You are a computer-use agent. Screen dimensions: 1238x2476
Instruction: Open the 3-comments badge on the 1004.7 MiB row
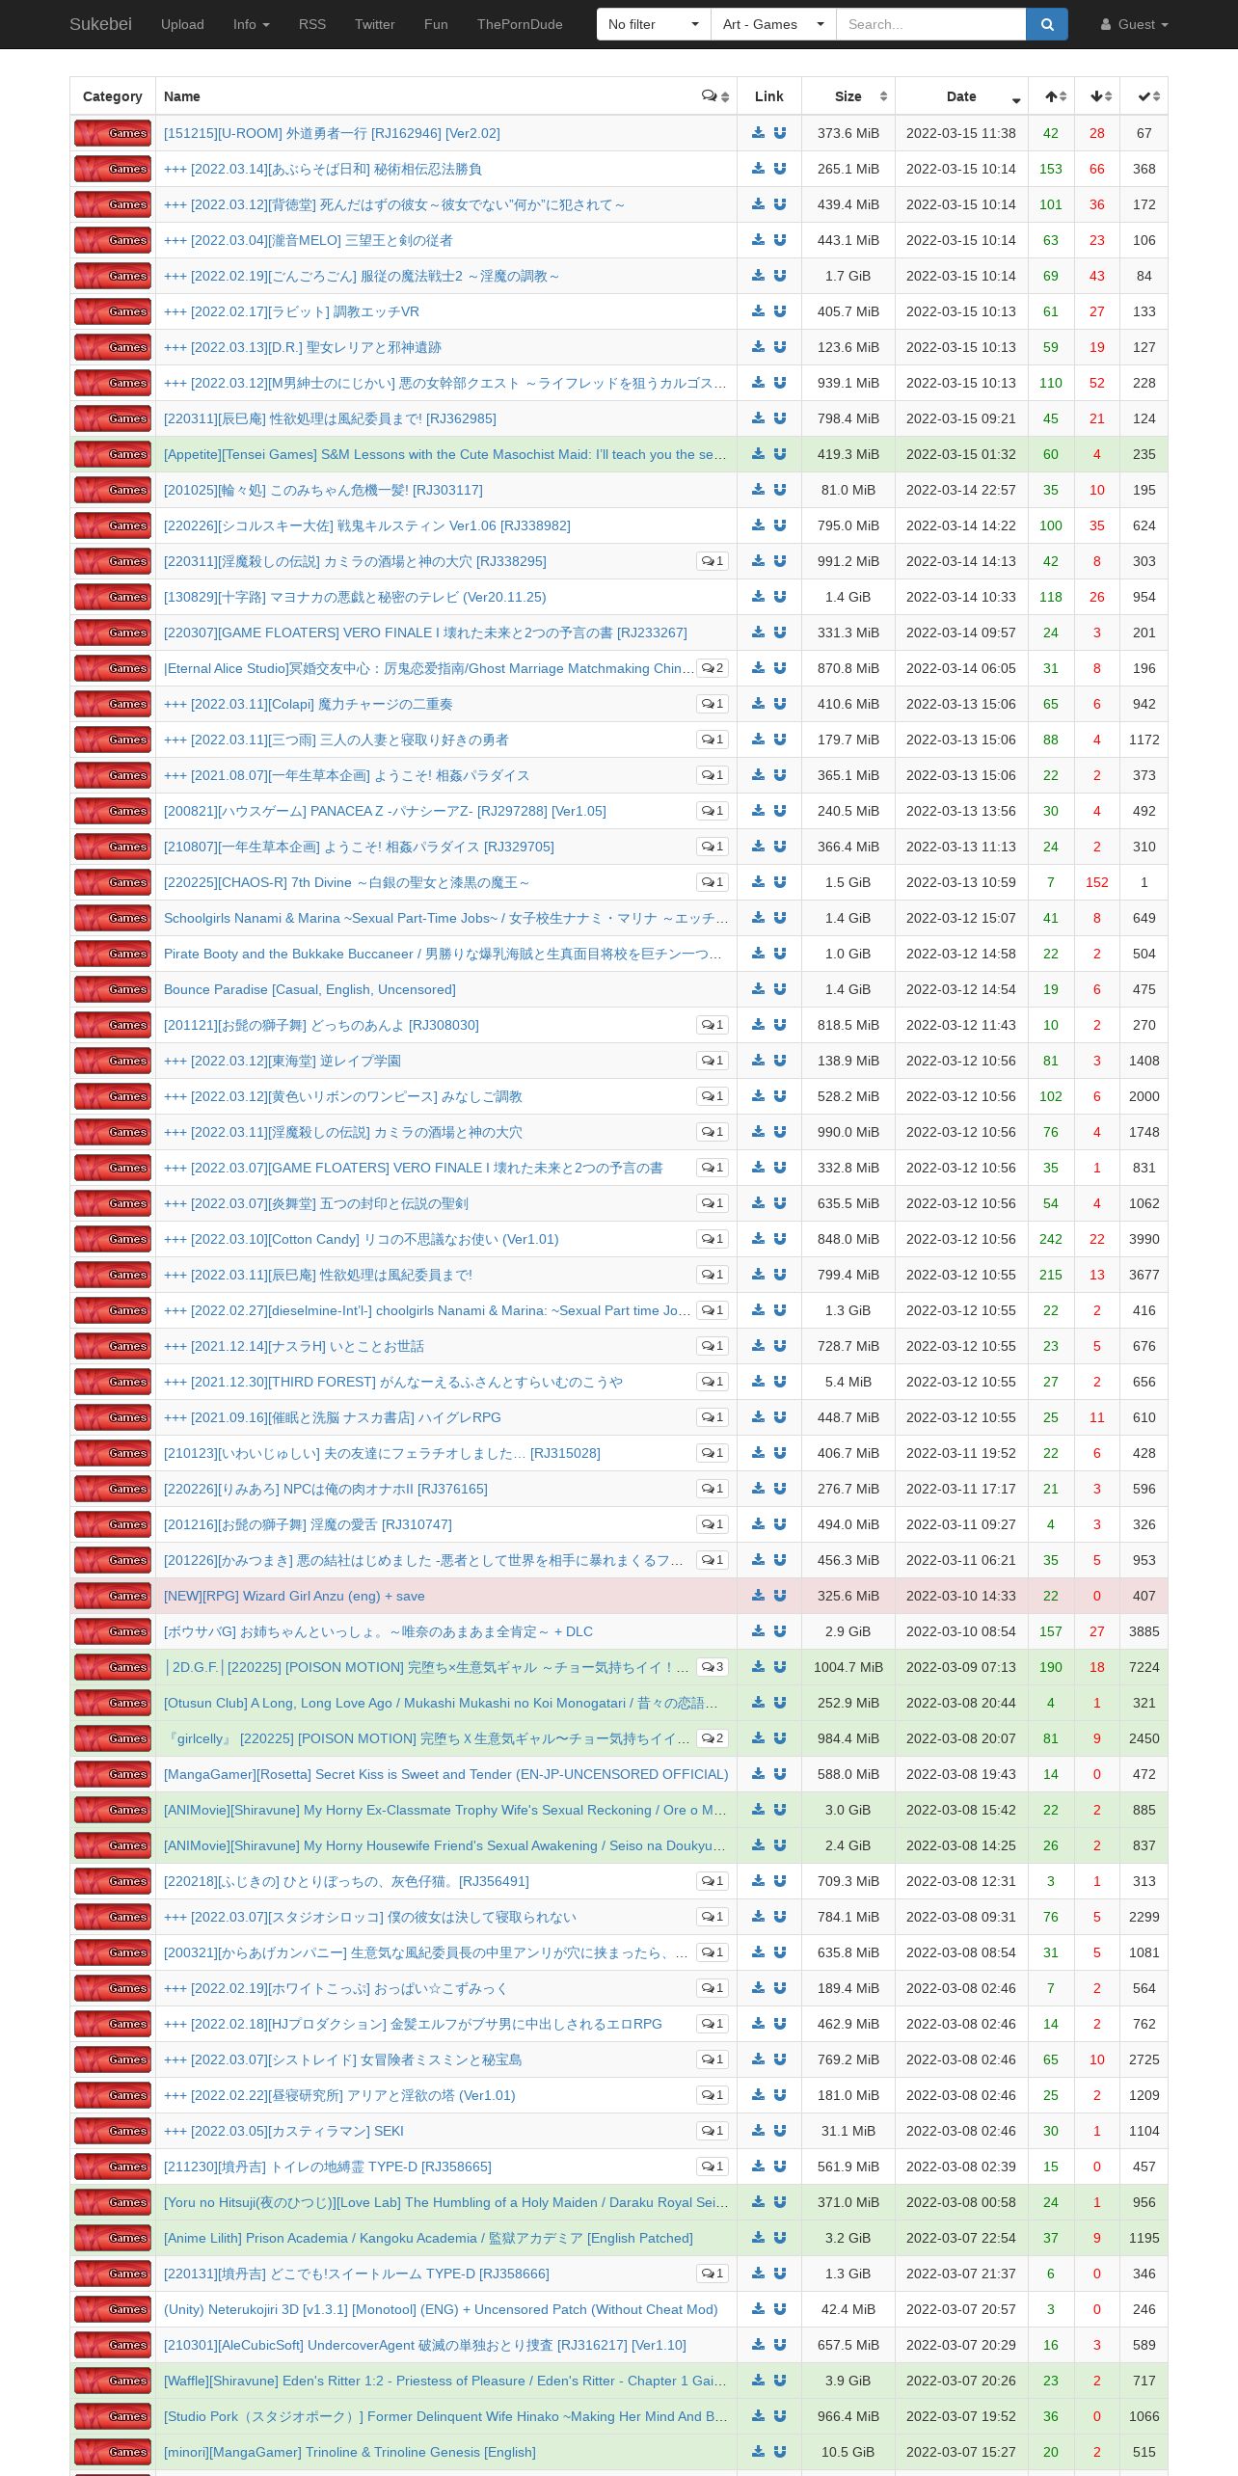coord(713,1667)
